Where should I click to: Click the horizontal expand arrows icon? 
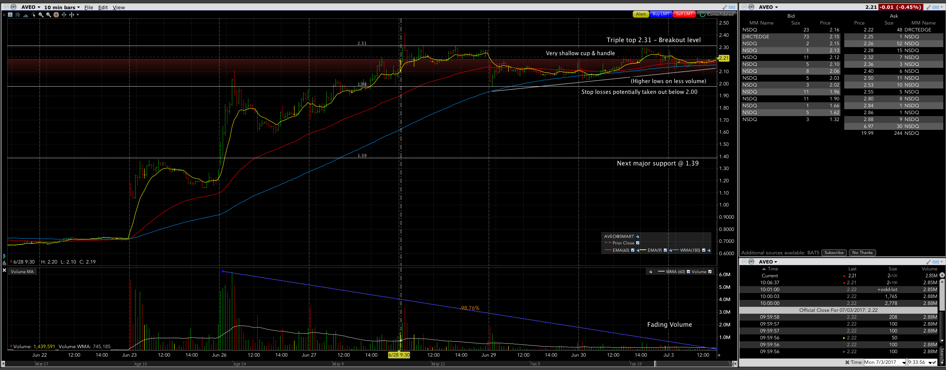click(x=64, y=15)
